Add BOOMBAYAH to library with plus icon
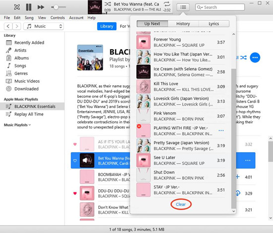The image size is (273, 233). (238, 177)
